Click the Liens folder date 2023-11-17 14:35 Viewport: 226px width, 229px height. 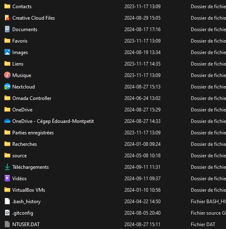pyautogui.click(x=142, y=64)
